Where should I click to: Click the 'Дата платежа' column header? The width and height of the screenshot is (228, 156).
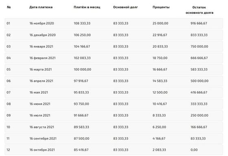click(x=41, y=7)
